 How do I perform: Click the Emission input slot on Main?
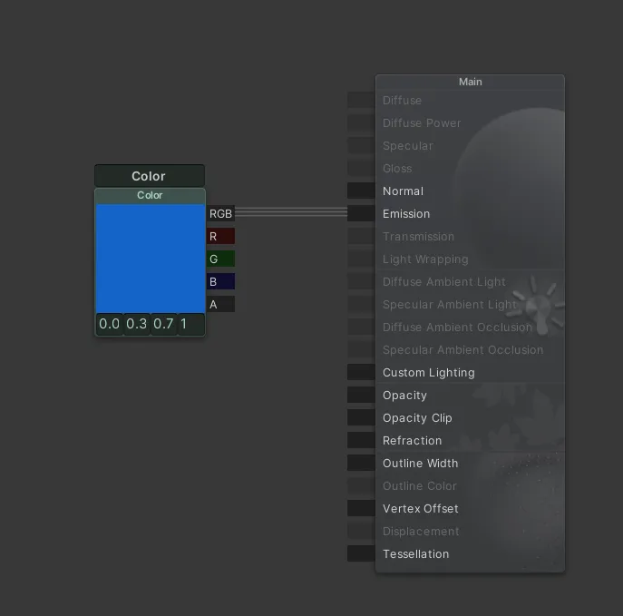(361, 214)
